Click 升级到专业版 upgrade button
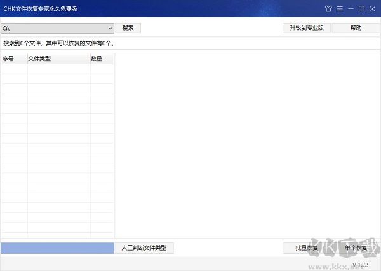This screenshot has width=381, height=271. click(x=307, y=28)
